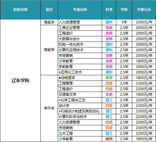Select the 土木工程 major cell

[80, 134]
